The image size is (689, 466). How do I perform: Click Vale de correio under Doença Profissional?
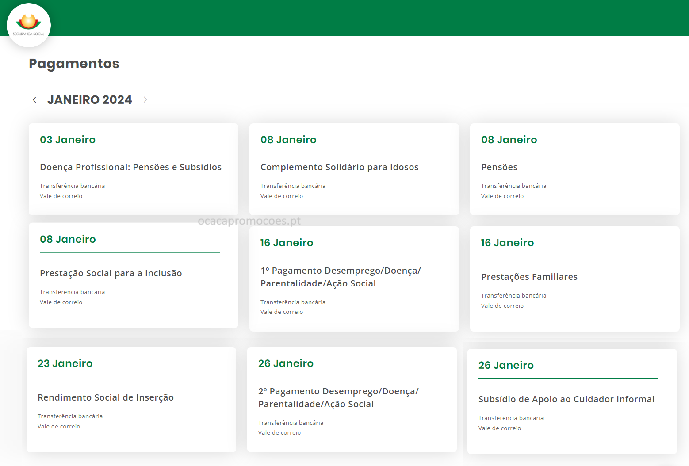coord(61,196)
